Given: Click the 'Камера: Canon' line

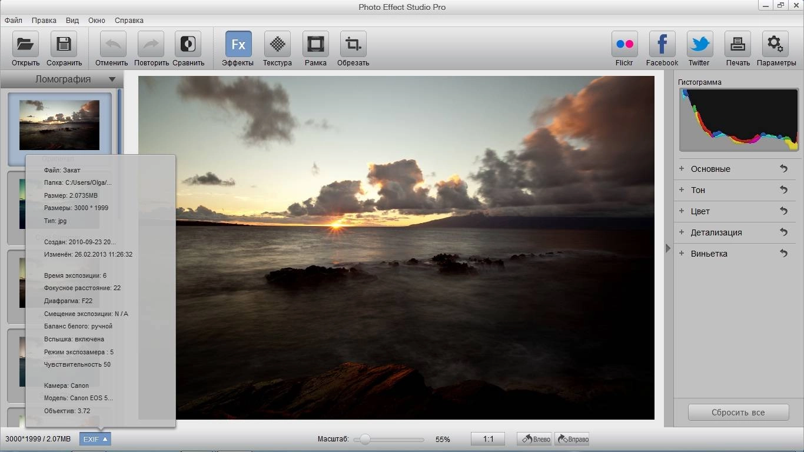Looking at the screenshot, I should point(67,385).
